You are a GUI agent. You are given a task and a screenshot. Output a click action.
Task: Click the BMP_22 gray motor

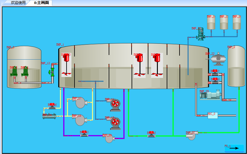coord(218,59)
